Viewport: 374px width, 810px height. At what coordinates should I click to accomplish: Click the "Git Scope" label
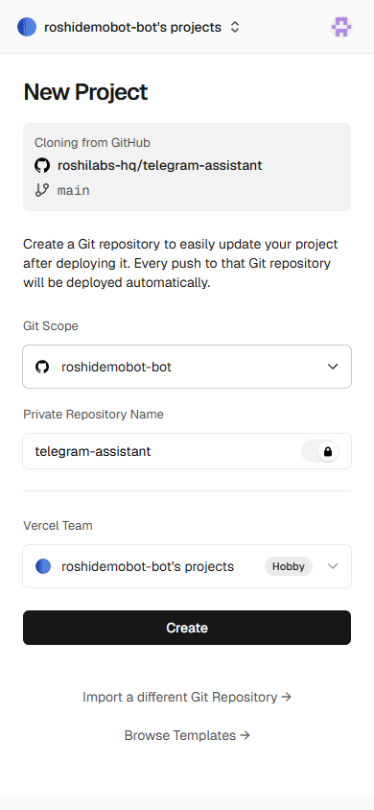click(51, 326)
